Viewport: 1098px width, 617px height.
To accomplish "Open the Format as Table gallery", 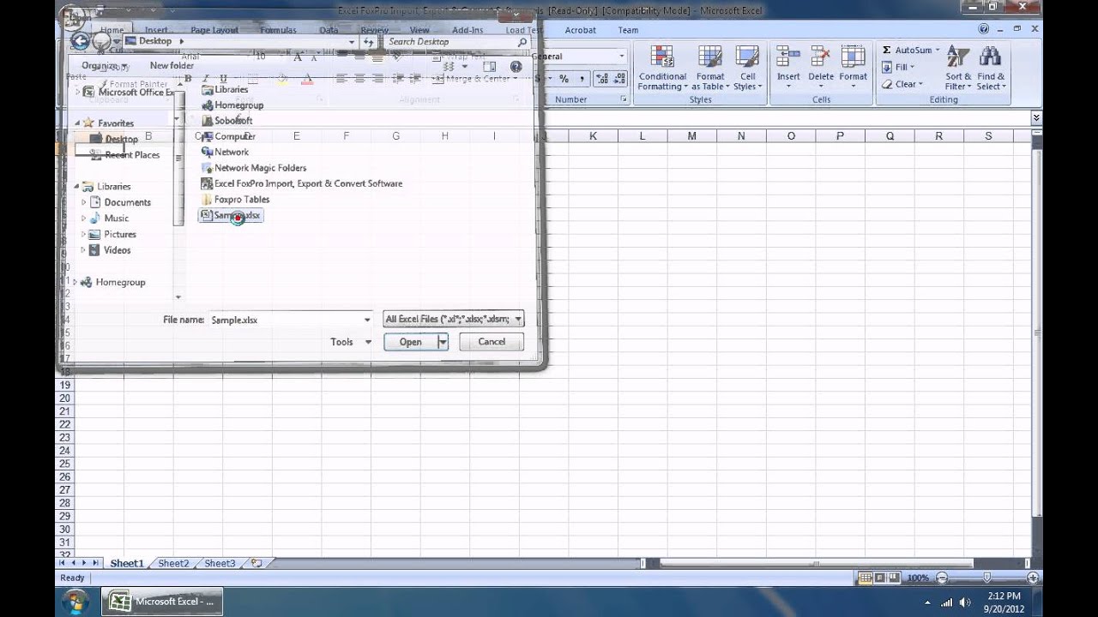I will [x=710, y=69].
